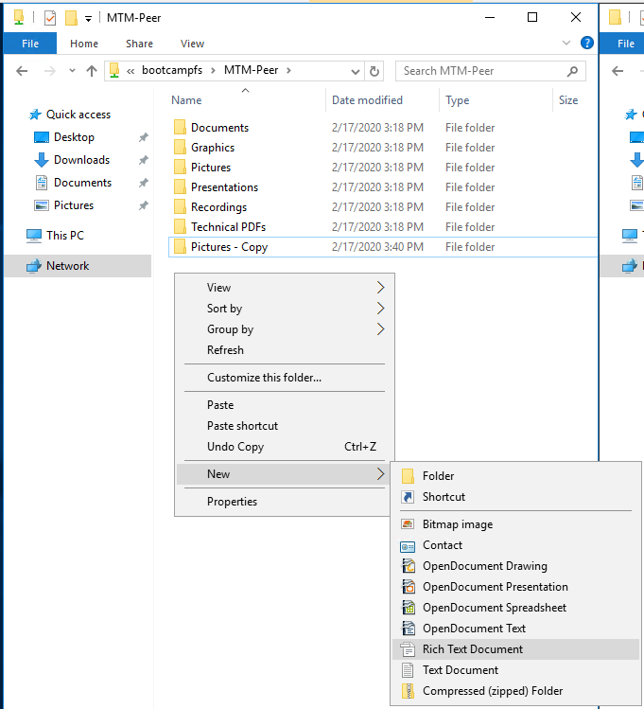Open Help with the blue question mark icon
This screenshot has width=644, height=709.
(x=586, y=43)
